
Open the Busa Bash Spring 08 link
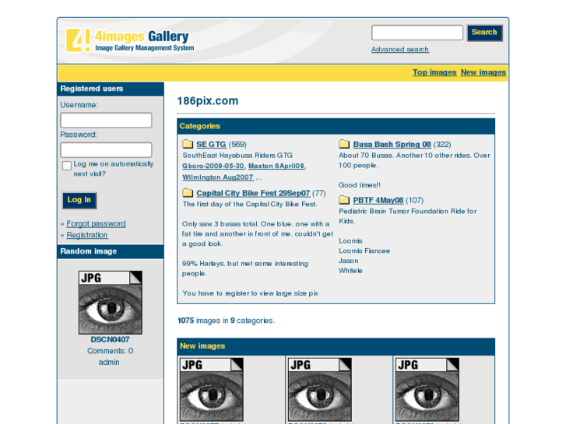pos(392,145)
